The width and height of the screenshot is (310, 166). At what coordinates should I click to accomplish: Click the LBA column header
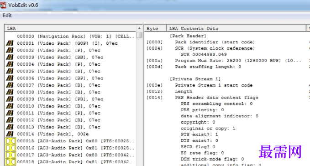(x=70, y=28)
